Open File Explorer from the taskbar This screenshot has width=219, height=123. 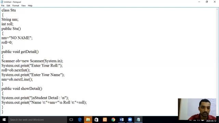pos(88,120)
